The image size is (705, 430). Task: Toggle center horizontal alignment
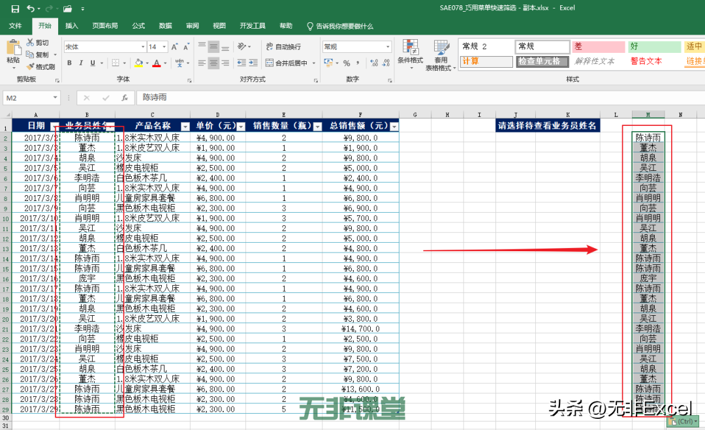[213, 63]
